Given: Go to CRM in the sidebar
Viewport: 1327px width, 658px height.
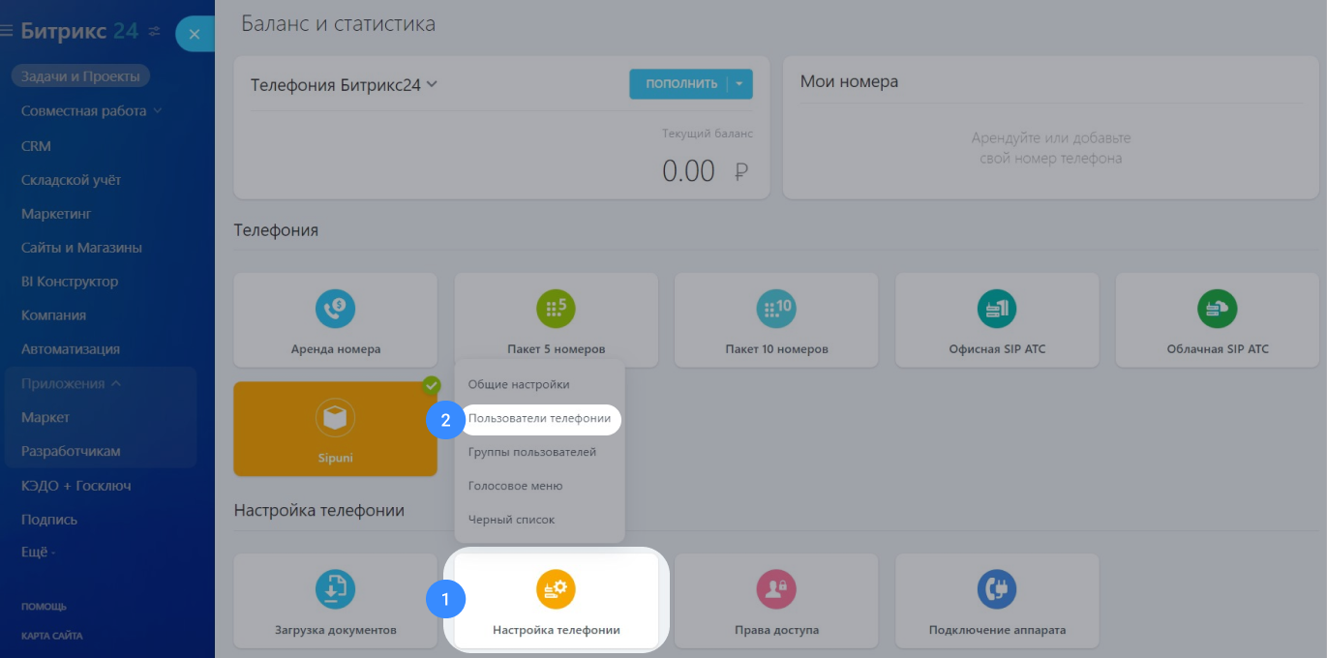Looking at the screenshot, I should (x=36, y=146).
